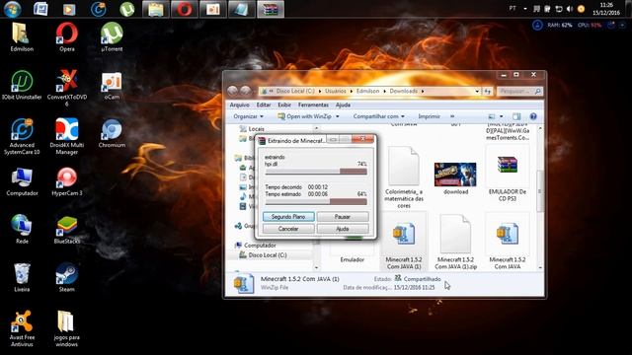The height and width of the screenshot is (355, 632).
Task: Toggle the Explorer preview pane button
Action: (x=516, y=116)
